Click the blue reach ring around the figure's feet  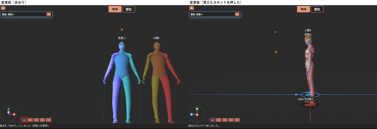(x=310, y=95)
